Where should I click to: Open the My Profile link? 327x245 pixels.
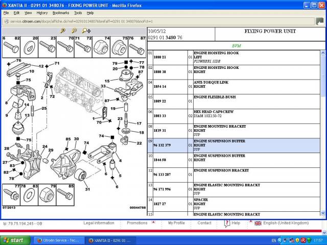(176, 223)
